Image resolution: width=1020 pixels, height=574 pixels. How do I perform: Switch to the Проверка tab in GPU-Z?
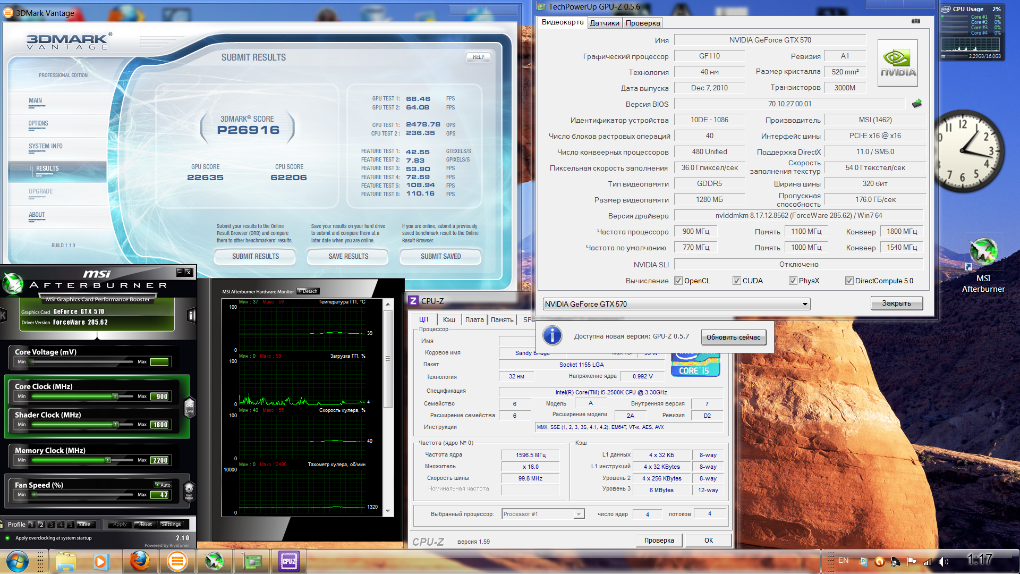click(643, 23)
